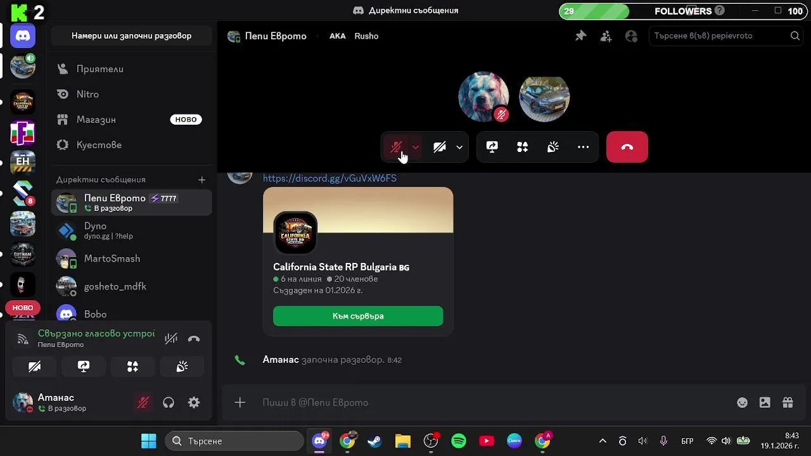
Task: Send a gift with the gift icon
Action: [788, 402]
